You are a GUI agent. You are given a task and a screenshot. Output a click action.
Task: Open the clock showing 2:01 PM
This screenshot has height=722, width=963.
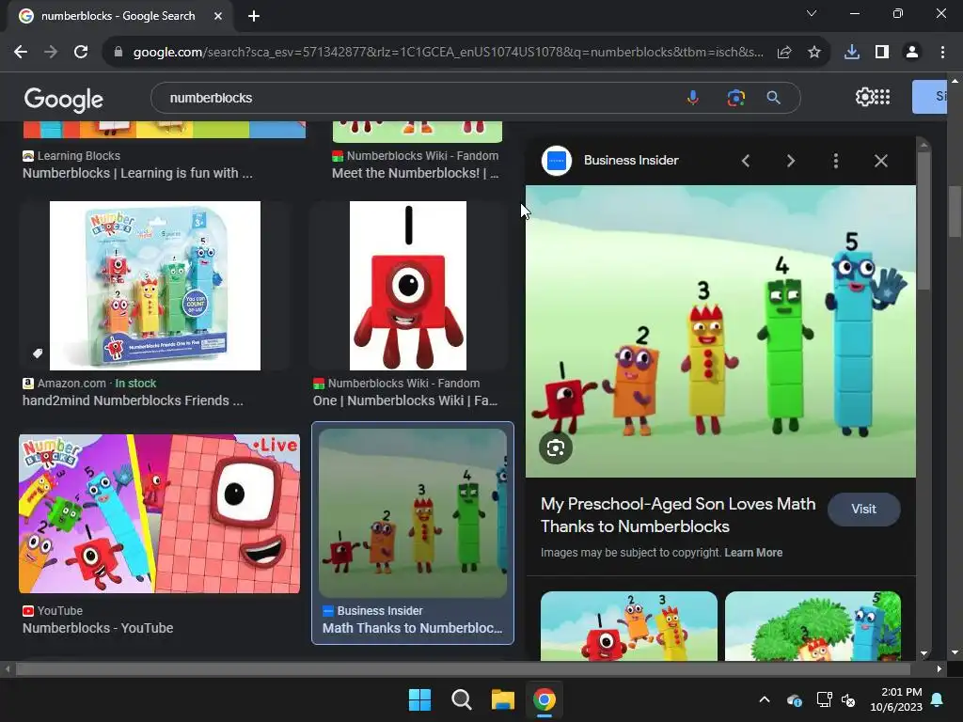896,699
